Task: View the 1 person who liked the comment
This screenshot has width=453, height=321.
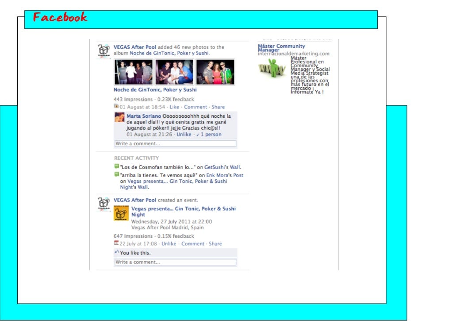Action: coord(211,135)
